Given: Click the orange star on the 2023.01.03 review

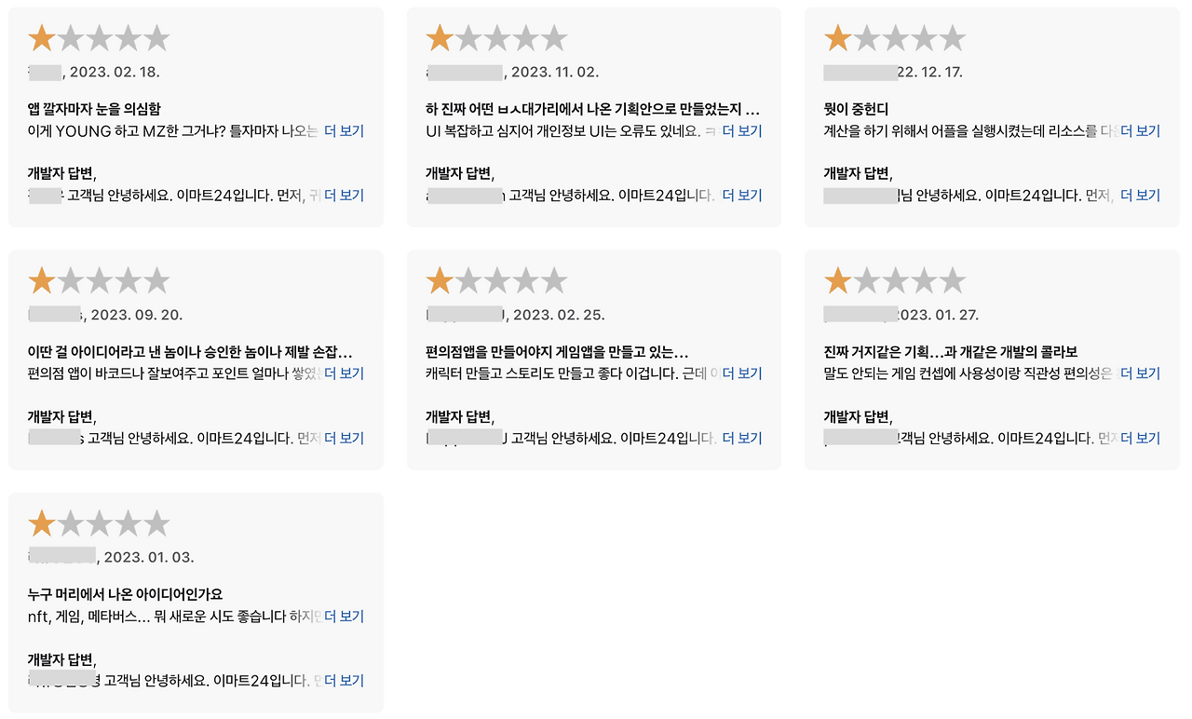Looking at the screenshot, I should coord(41,522).
